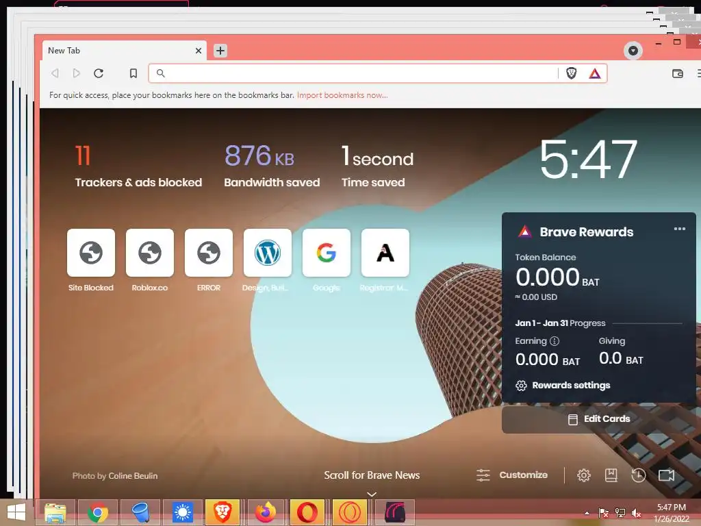Screen dimensions: 701x526
Task: Open the Roblox.co shortcut tile
Action: click(x=150, y=253)
